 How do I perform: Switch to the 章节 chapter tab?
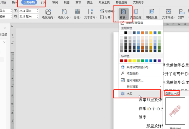(x=78, y=2)
